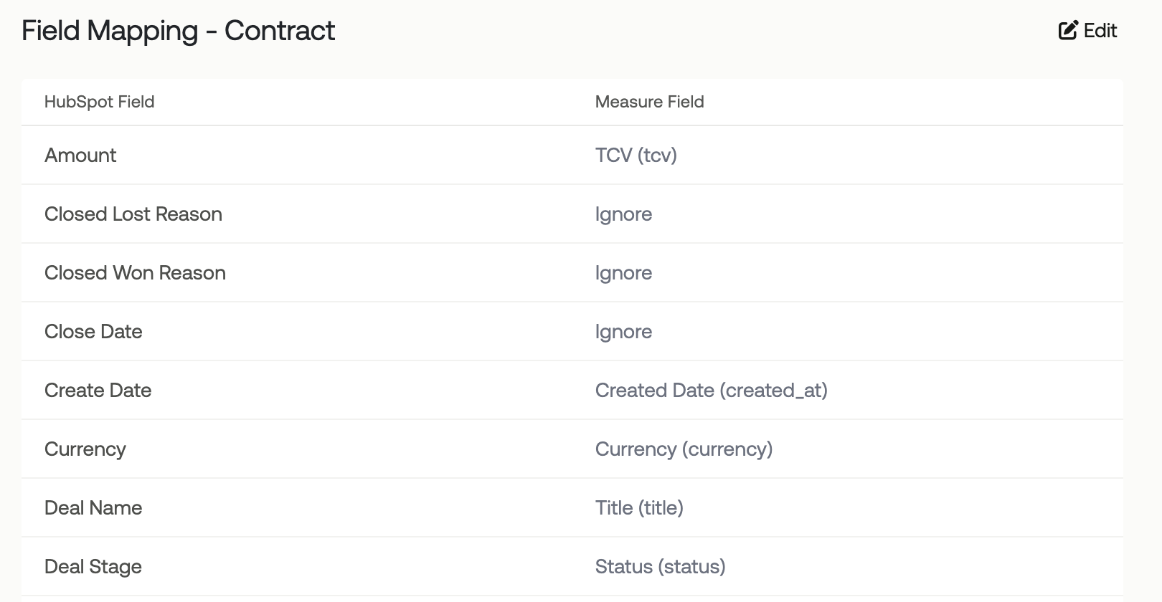Select the Deal Stage field
Image resolution: width=1162 pixels, height=602 pixels.
click(93, 567)
